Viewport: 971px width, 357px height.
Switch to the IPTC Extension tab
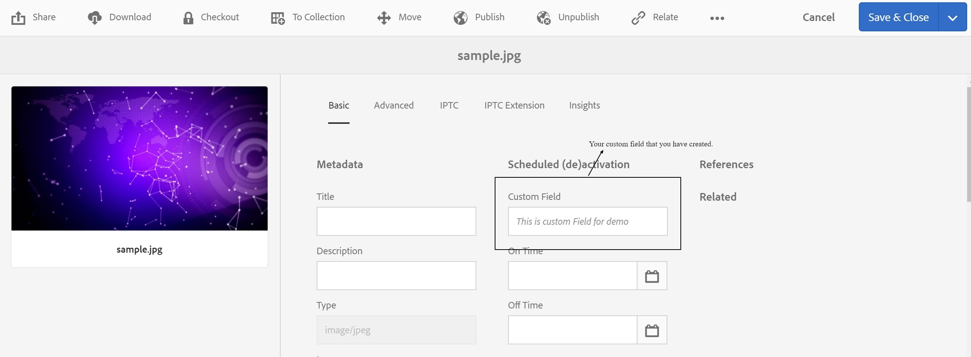pyautogui.click(x=514, y=105)
